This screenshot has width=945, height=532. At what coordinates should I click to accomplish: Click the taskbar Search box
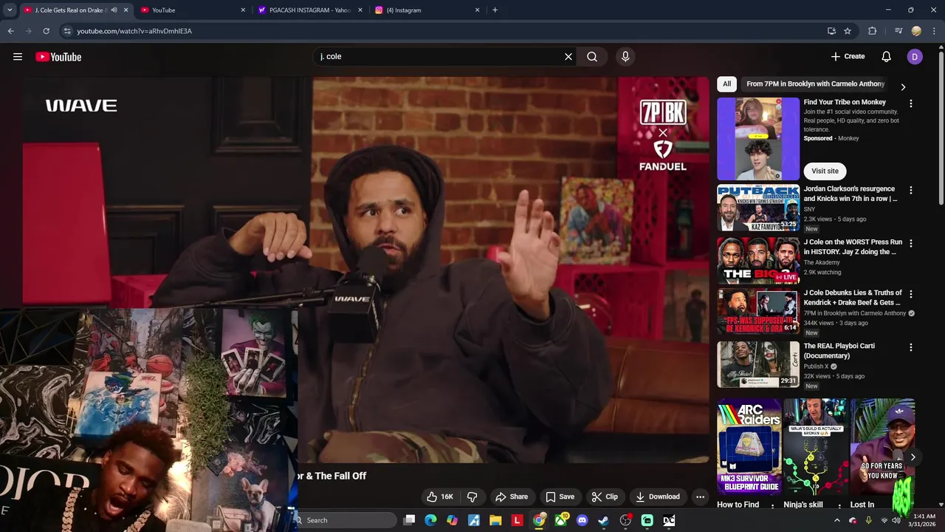346,520
